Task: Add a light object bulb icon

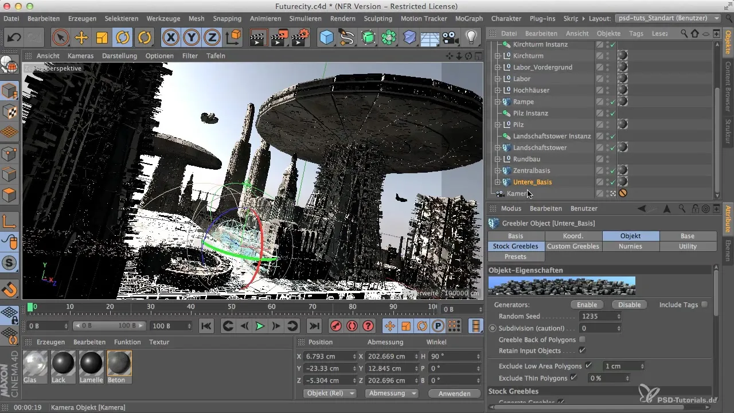Action: click(x=471, y=38)
